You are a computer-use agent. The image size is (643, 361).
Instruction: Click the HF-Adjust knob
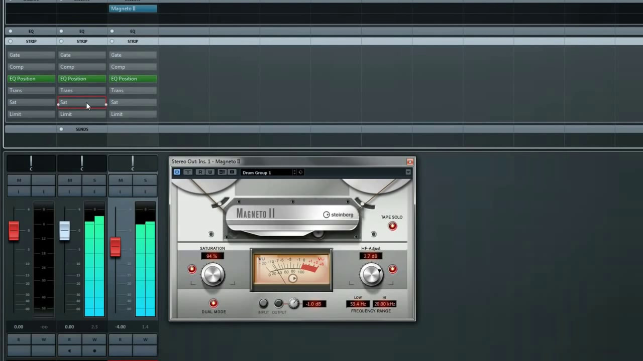(x=371, y=275)
